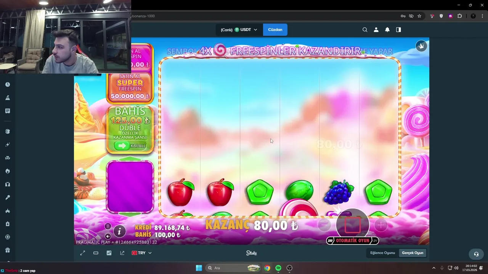Click the Stake crown badge on the game
The height and width of the screenshot is (274, 488).
[x=421, y=46]
